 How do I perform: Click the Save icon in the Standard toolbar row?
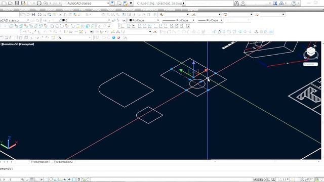click(x=33, y=15)
